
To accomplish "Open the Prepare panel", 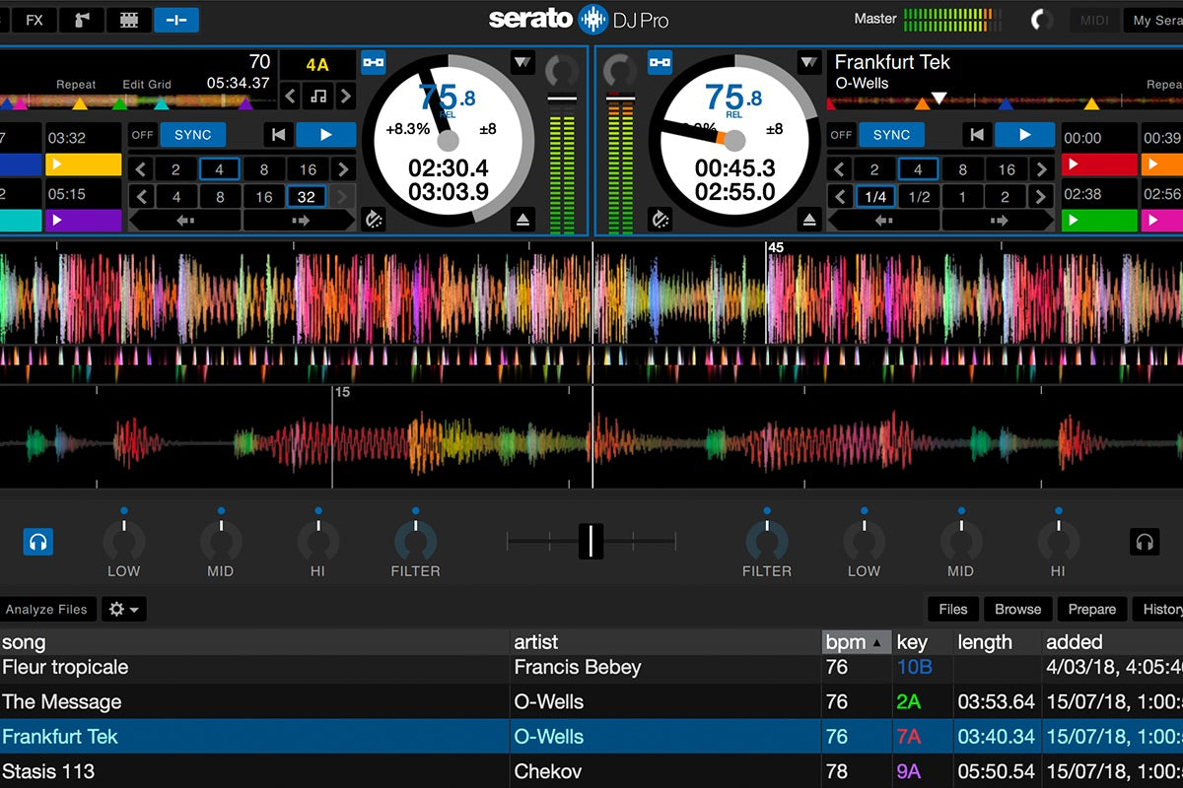I will pos(1091,609).
